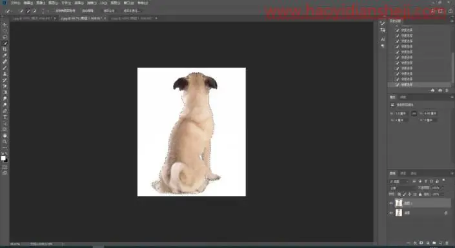Hide the top layer using its eye icon
The width and height of the screenshot is (455, 248).
[391, 203]
